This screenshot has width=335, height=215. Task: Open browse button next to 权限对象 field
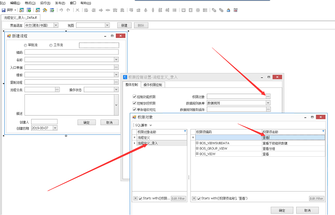point(268,97)
